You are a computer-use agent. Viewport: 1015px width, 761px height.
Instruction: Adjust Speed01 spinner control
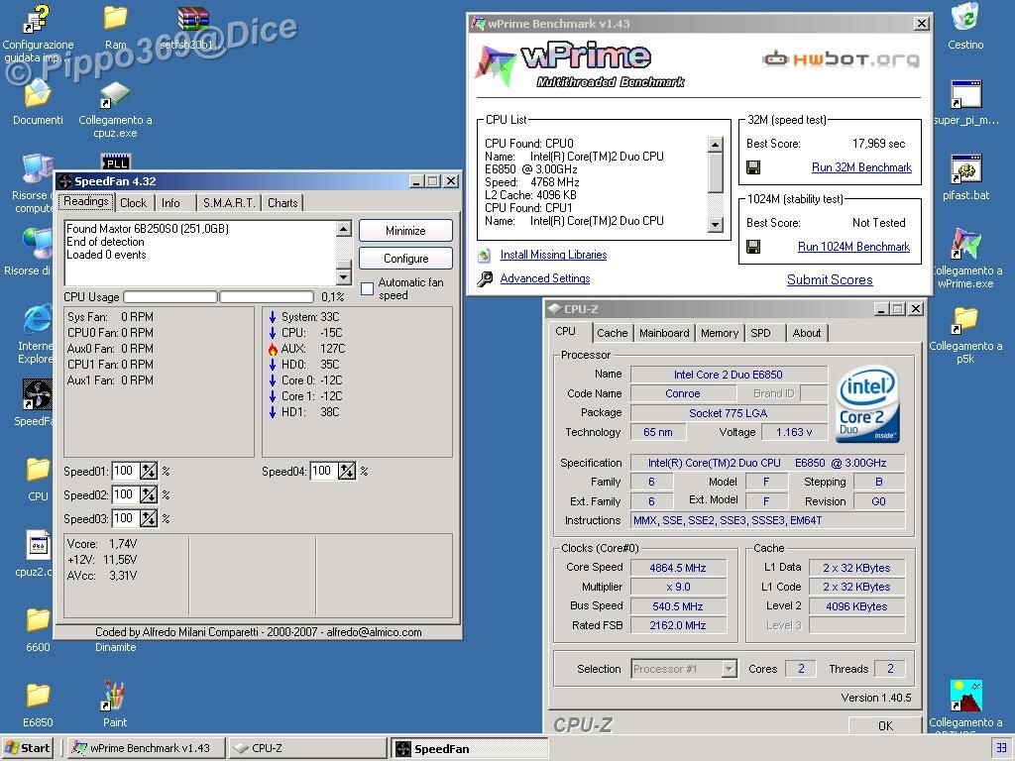tap(149, 471)
